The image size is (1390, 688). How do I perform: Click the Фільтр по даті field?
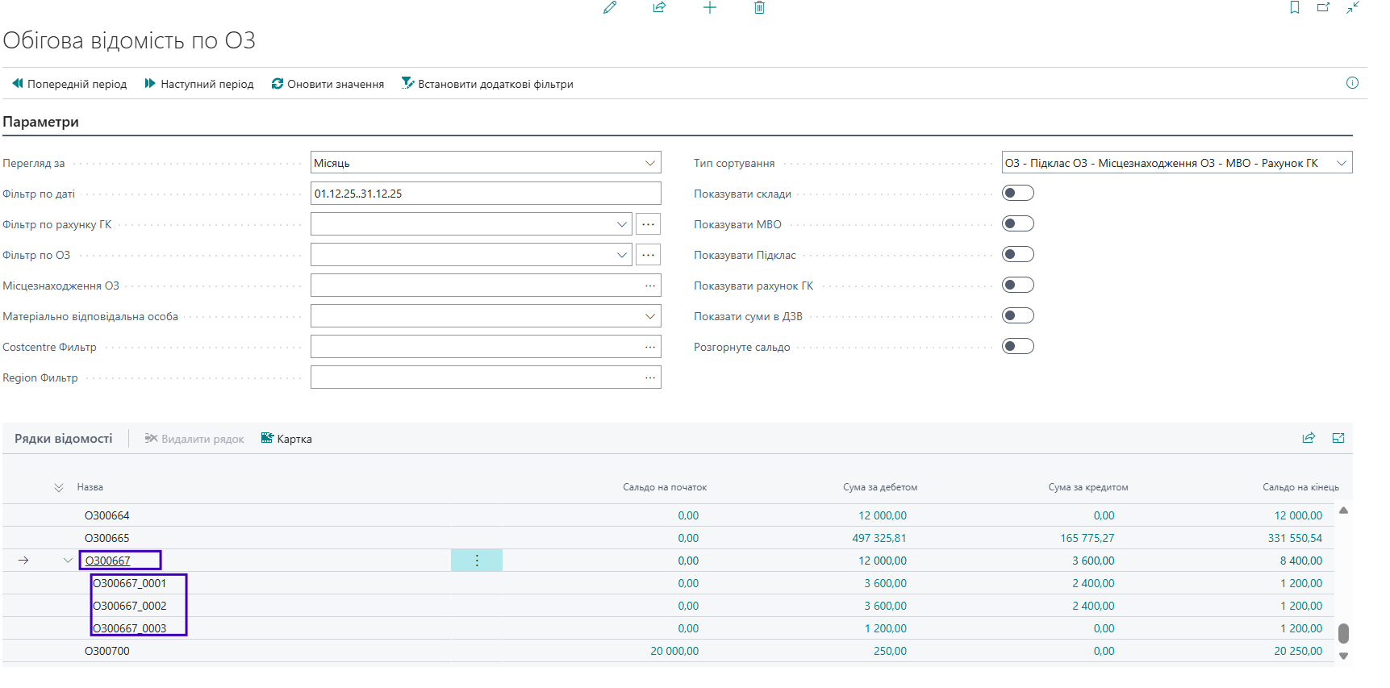pos(485,194)
